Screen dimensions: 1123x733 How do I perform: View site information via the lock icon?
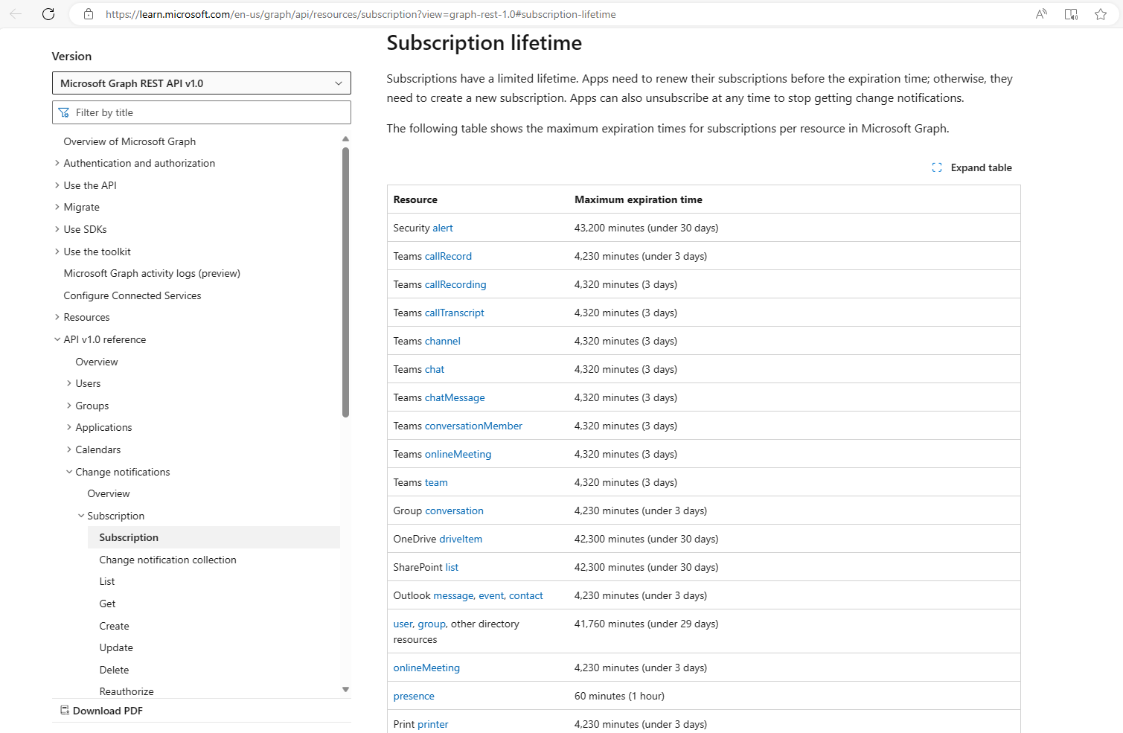[x=89, y=14]
